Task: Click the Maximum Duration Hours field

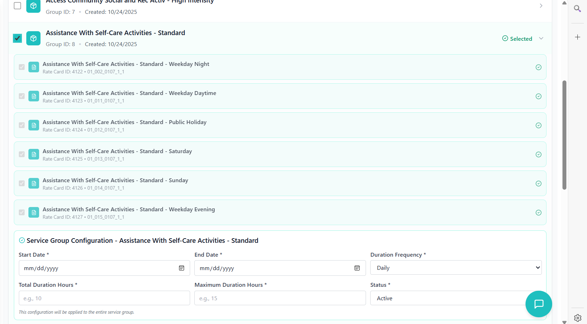Action: pos(280,298)
